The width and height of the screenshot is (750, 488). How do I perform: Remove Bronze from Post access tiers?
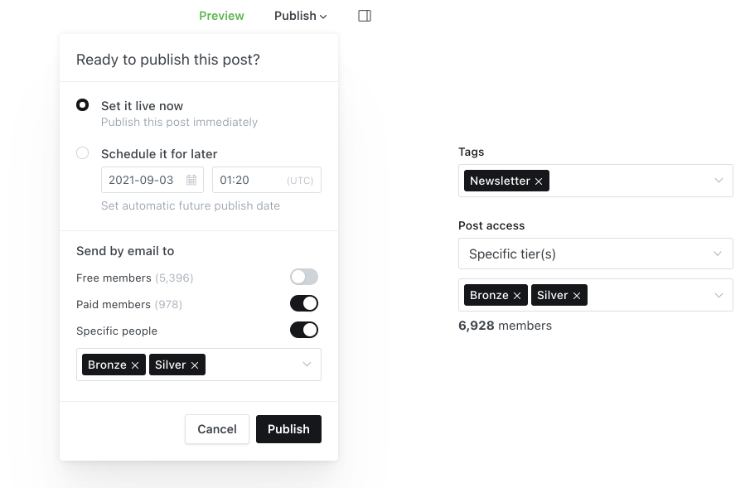pos(517,296)
